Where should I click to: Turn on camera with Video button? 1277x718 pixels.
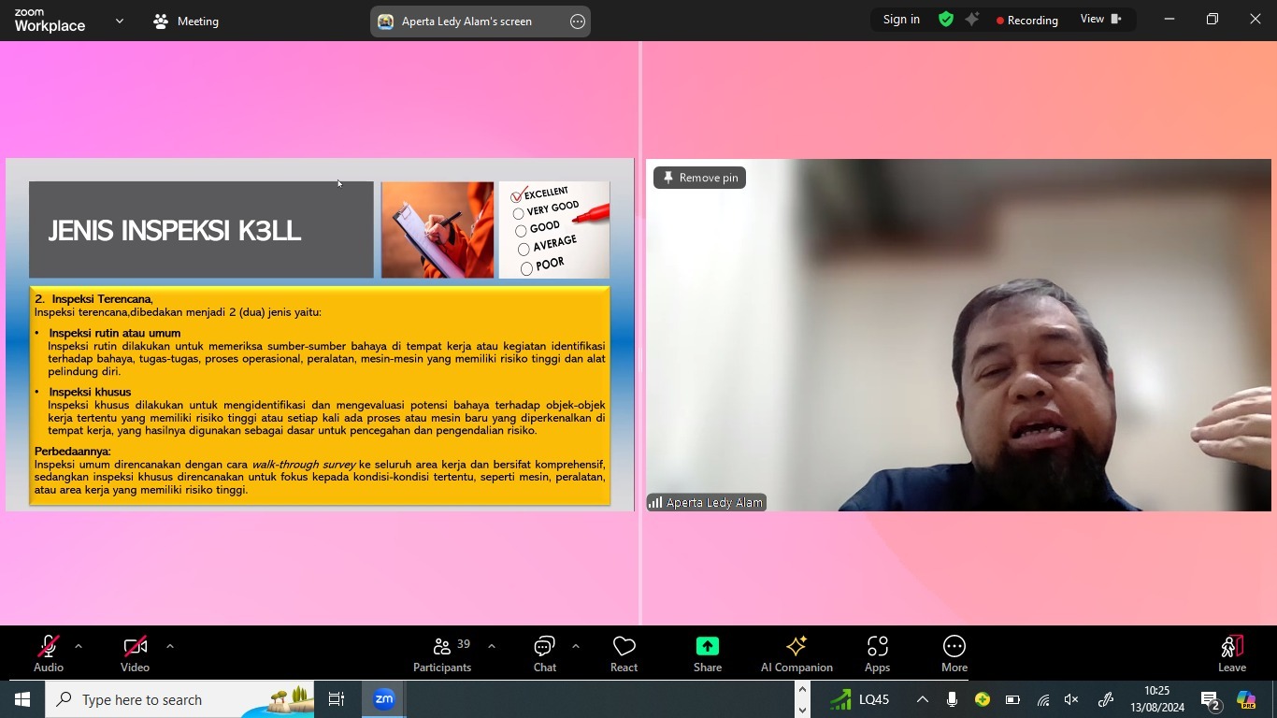(135, 653)
